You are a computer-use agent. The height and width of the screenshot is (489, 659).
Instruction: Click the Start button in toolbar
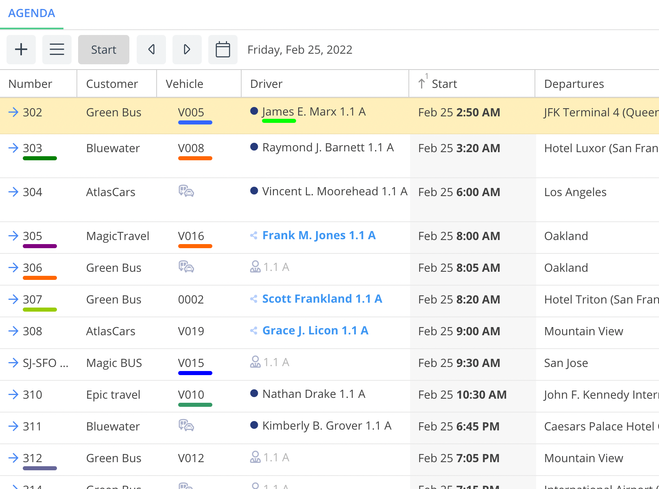[x=104, y=50]
